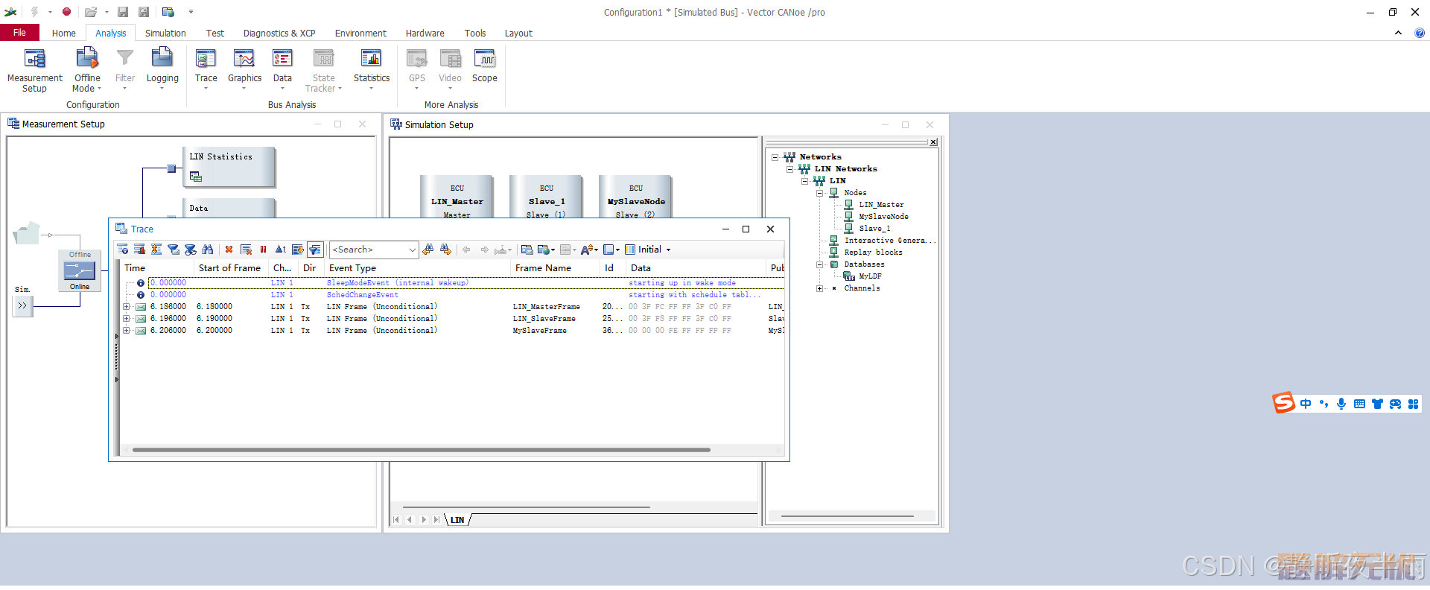Open the font size dropdown in Trace toolbar
The image size is (1430, 590).
click(589, 250)
